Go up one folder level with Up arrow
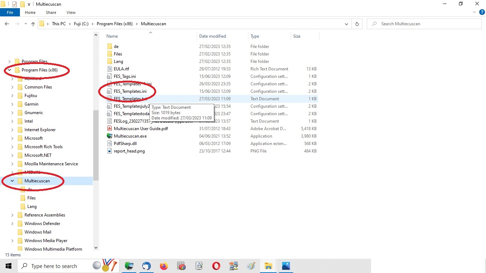The width and height of the screenshot is (486, 273). pos(33,24)
